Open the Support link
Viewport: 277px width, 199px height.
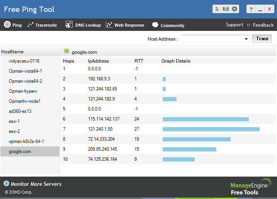(235, 25)
